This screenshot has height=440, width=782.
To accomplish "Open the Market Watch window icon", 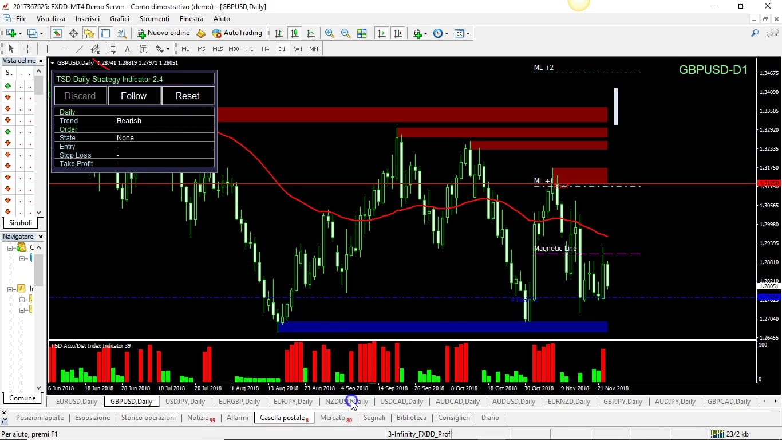I will tap(57, 33).
